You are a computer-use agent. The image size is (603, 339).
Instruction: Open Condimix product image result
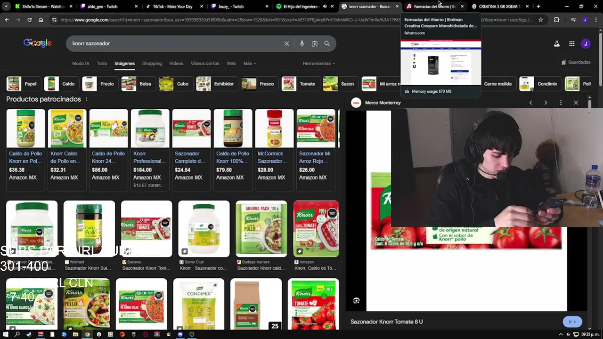point(198,305)
